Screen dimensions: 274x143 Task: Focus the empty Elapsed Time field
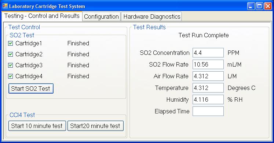[x=208, y=111]
